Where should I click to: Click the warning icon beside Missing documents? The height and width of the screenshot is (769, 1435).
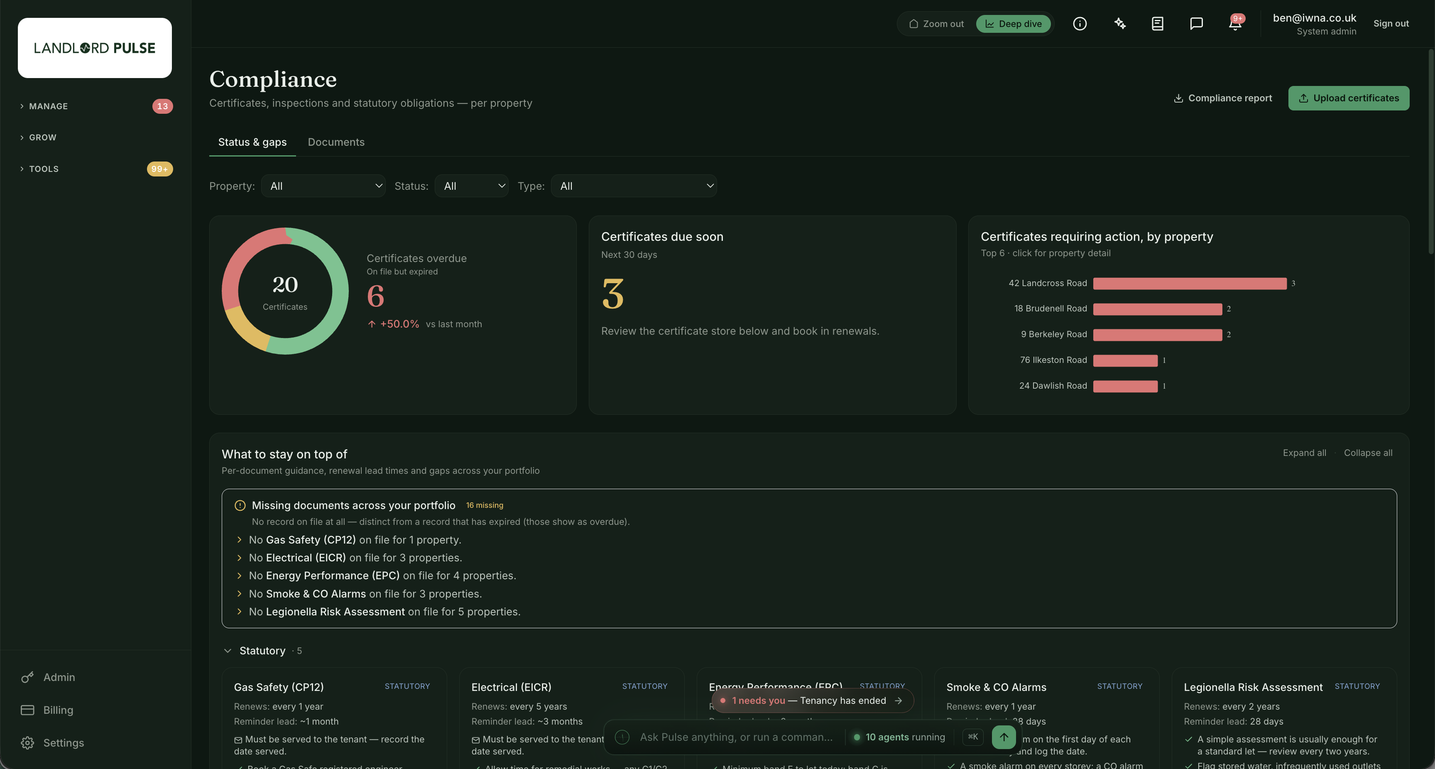tap(240, 505)
